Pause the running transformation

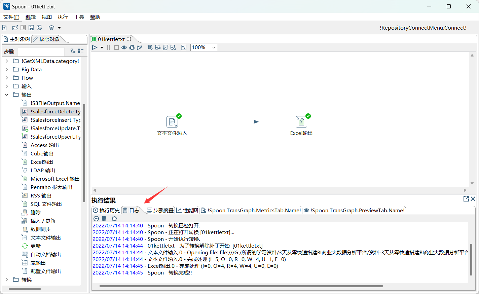click(x=109, y=47)
